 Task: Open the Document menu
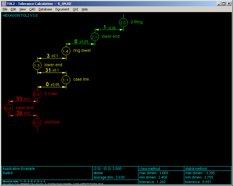pyautogui.click(x=62, y=9)
